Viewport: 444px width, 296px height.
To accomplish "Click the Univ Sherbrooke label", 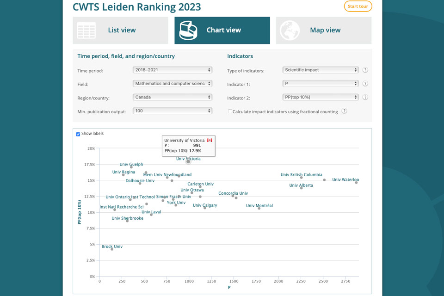I will click(128, 218).
